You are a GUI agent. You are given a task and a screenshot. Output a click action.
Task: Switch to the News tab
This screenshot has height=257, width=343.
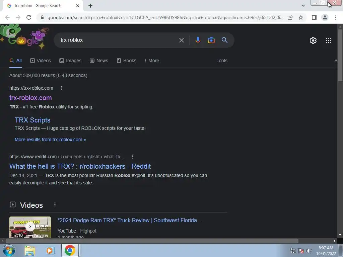coord(99,61)
